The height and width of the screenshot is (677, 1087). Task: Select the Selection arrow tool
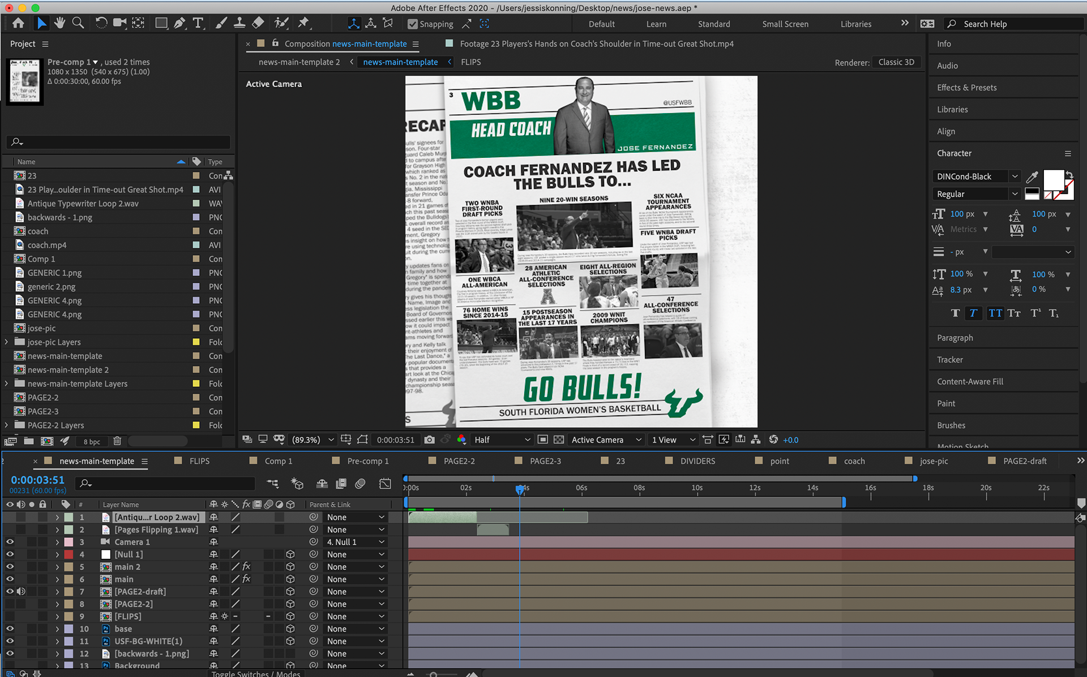click(41, 23)
